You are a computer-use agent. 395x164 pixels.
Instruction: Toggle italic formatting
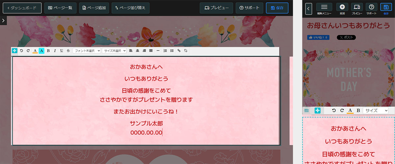pos(55,51)
